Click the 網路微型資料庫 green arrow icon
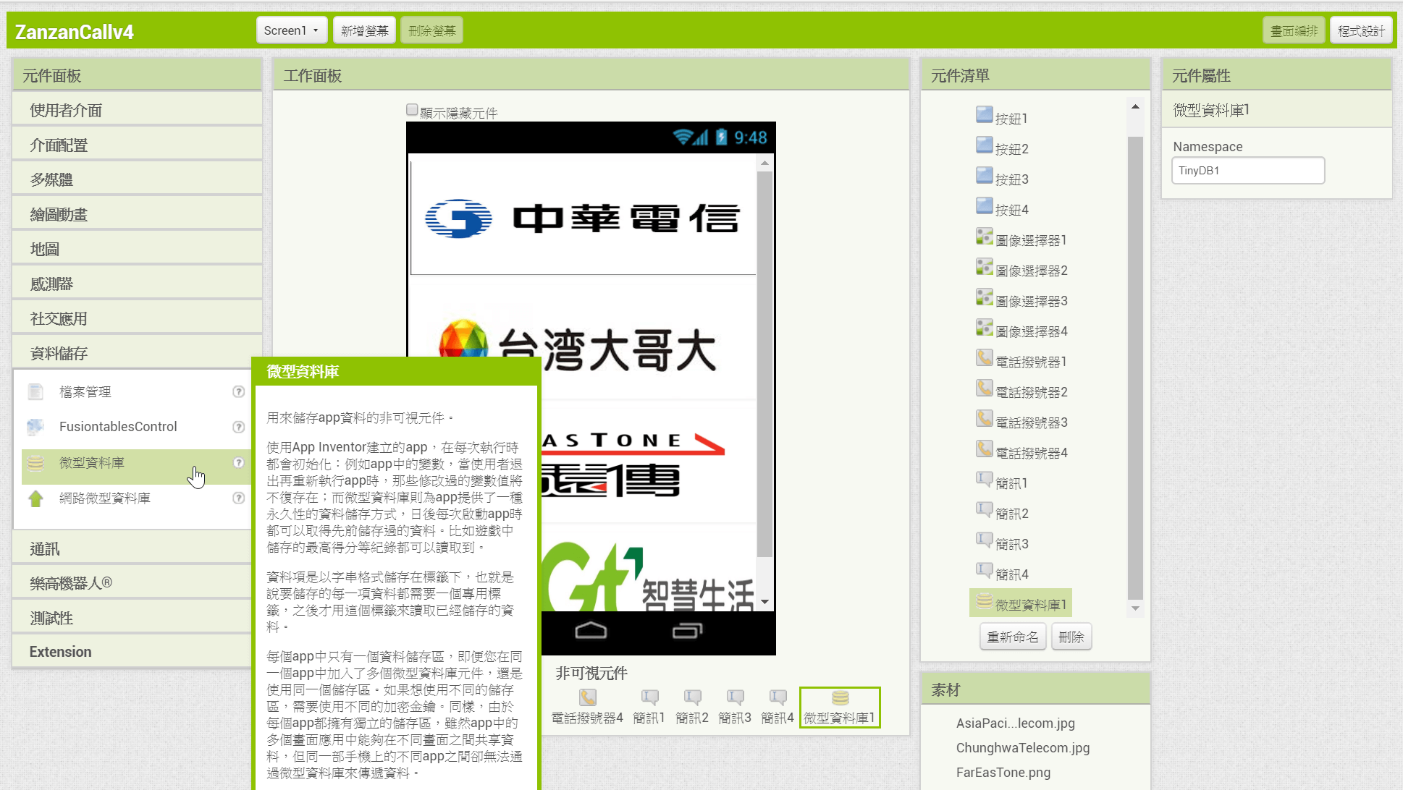Viewport: 1403px width, 790px height. click(x=35, y=498)
